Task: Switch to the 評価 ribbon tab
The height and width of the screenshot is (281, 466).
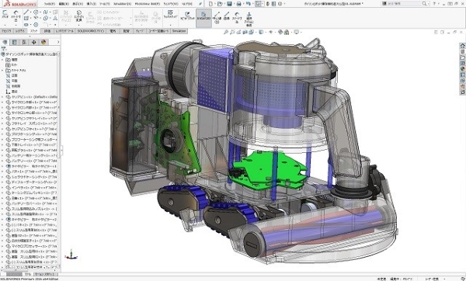Action: point(47,31)
